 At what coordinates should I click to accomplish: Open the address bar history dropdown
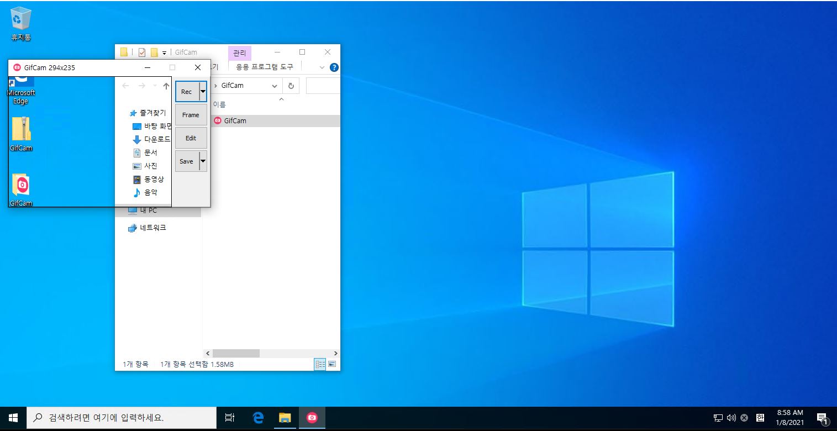275,86
